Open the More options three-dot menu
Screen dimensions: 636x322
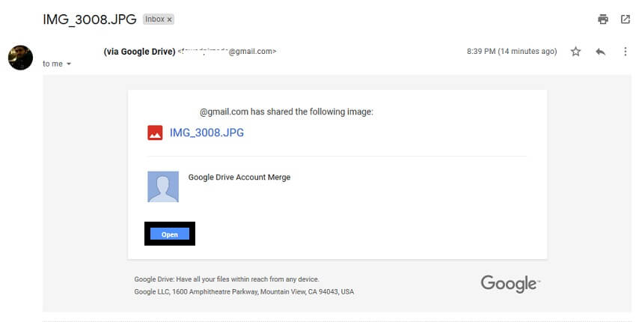(x=625, y=52)
